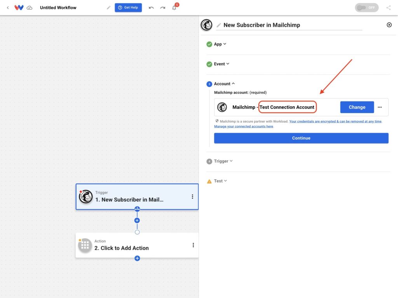Close the New Subscriber panel
The height and width of the screenshot is (298, 398).
click(389, 25)
